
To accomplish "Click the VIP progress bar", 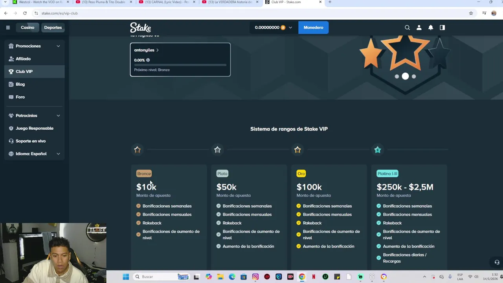I will [180, 65].
